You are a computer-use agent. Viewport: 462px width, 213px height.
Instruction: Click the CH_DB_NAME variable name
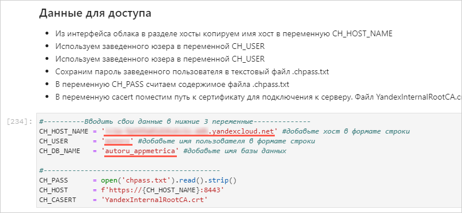coord(59,151)
